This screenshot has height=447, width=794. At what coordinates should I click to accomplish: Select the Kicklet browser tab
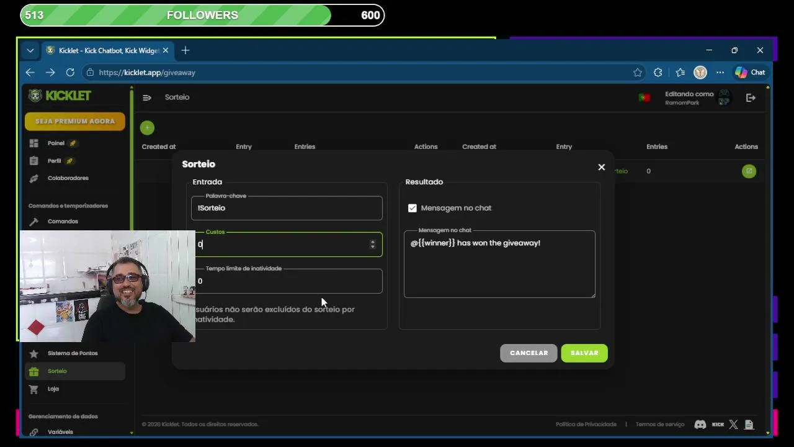click(x=108, y=50)
